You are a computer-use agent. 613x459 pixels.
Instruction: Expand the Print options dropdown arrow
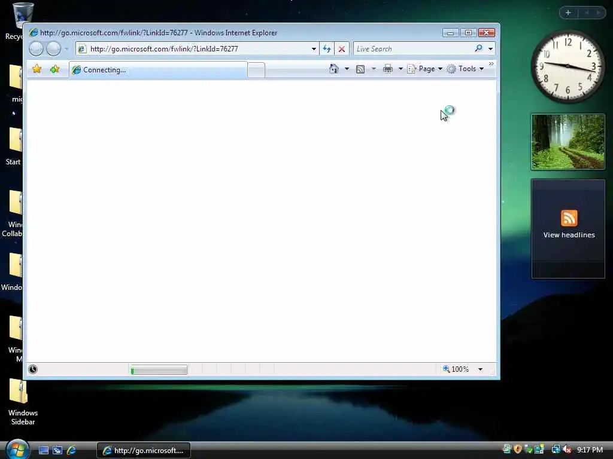pos(400,69)
